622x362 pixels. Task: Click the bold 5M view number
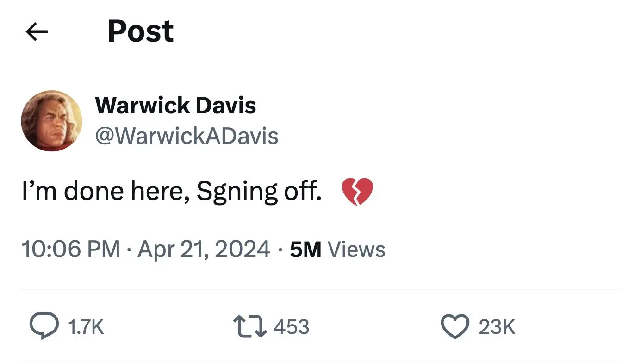click(x=305, y=250)
